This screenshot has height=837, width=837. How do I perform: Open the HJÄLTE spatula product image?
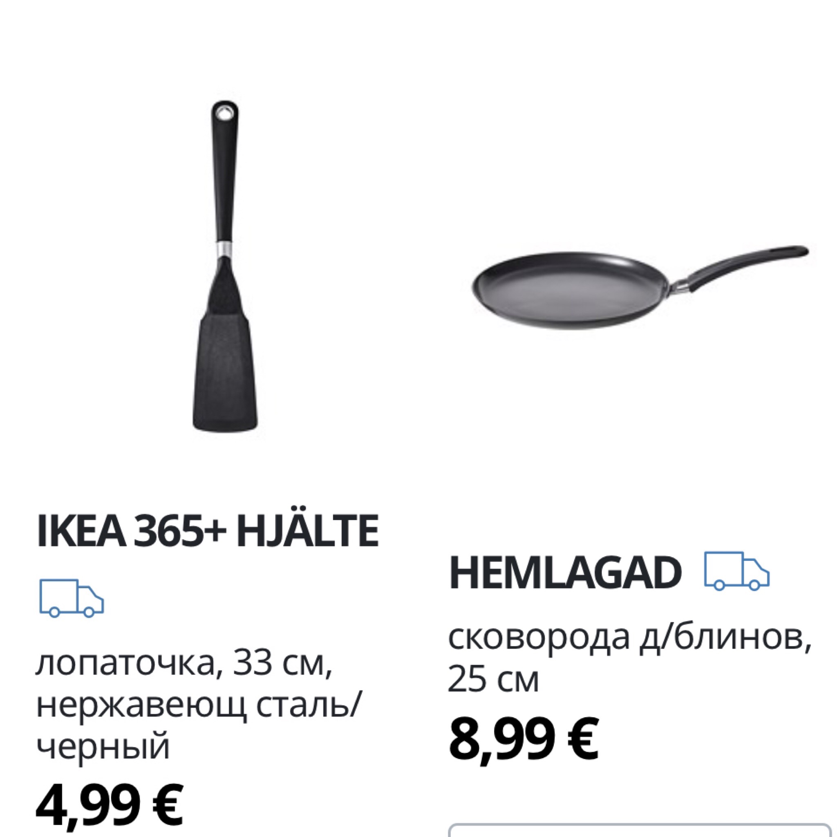tap(225, 266)
